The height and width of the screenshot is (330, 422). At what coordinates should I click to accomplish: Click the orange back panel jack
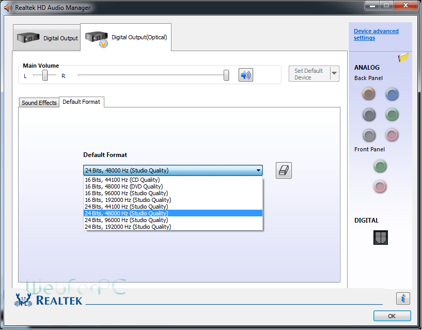368,93
